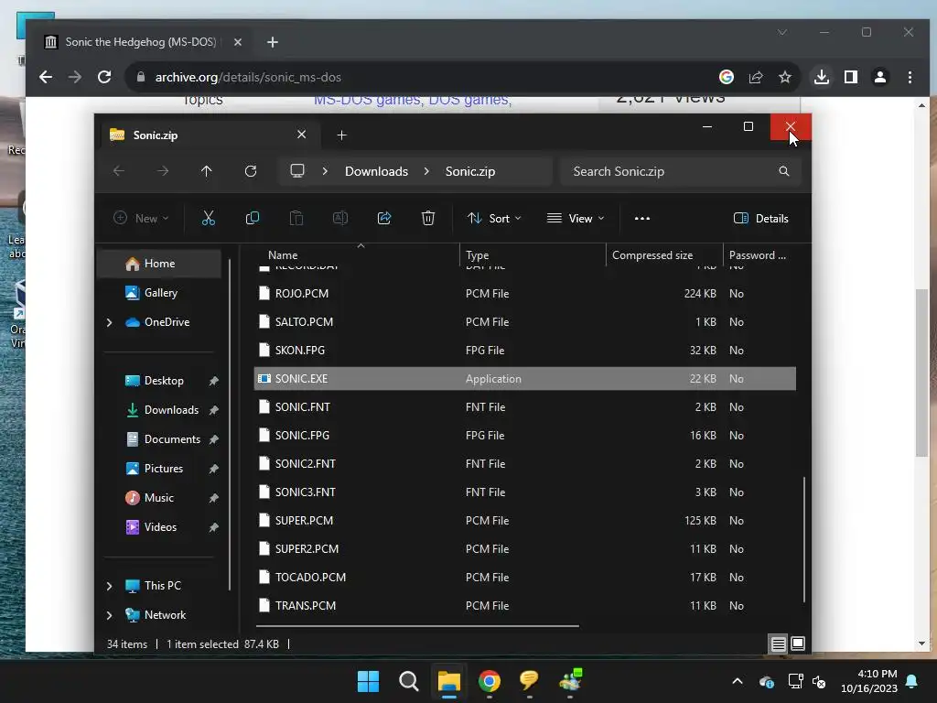
Task: Open Documents quick access folder
Action: (x=172, y=439)
